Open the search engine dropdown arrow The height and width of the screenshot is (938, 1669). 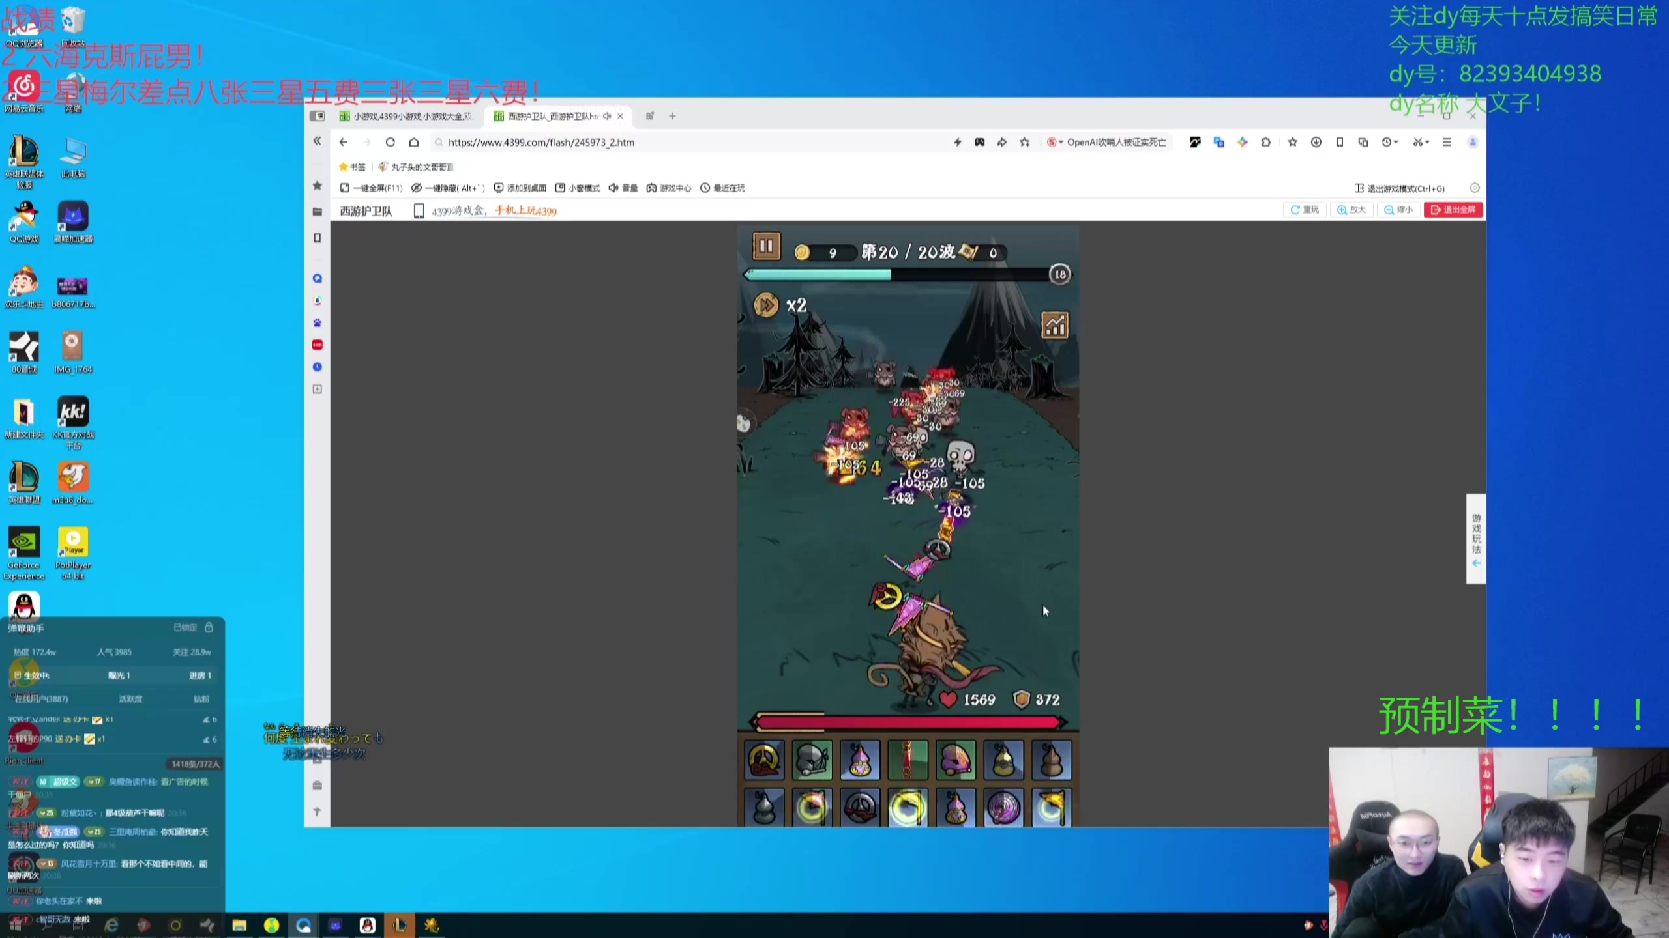click(1061, 142)
